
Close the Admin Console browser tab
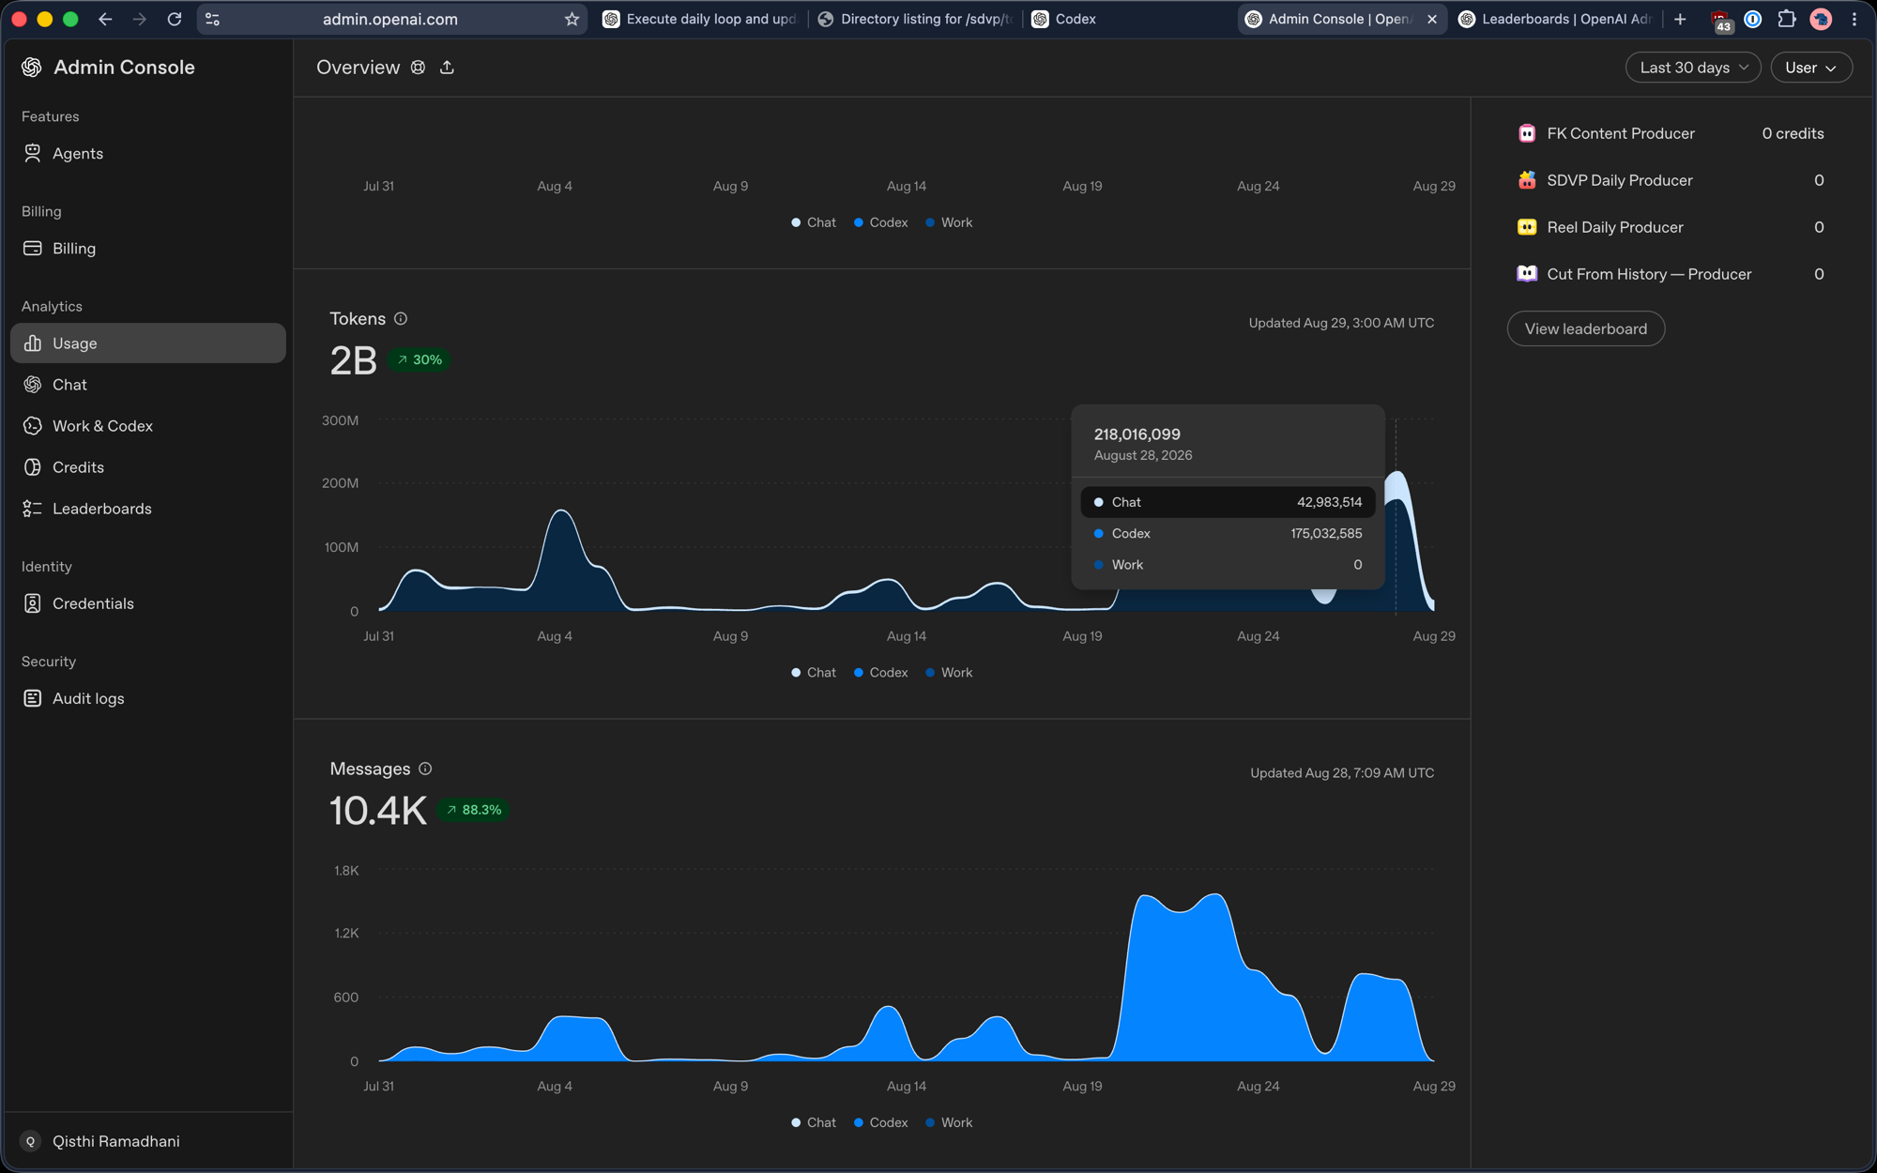pos(1432,19)
